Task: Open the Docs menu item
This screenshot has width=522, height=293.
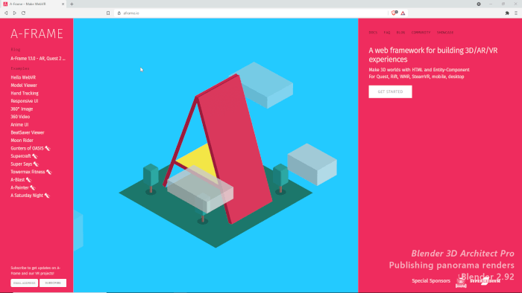Action: (x=373, y=33)
